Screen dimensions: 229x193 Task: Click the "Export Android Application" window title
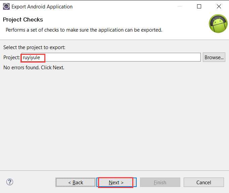pyautogui.click(x=42, y=6)
